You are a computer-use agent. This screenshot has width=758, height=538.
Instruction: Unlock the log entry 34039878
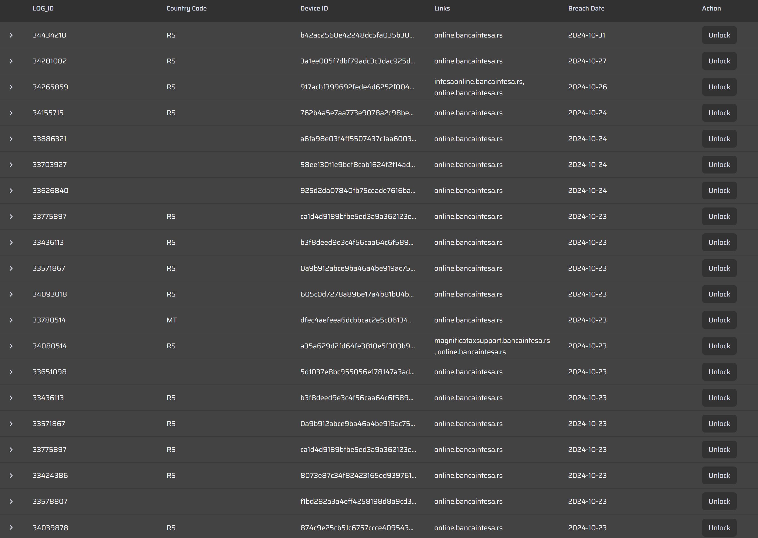[719, 527]
